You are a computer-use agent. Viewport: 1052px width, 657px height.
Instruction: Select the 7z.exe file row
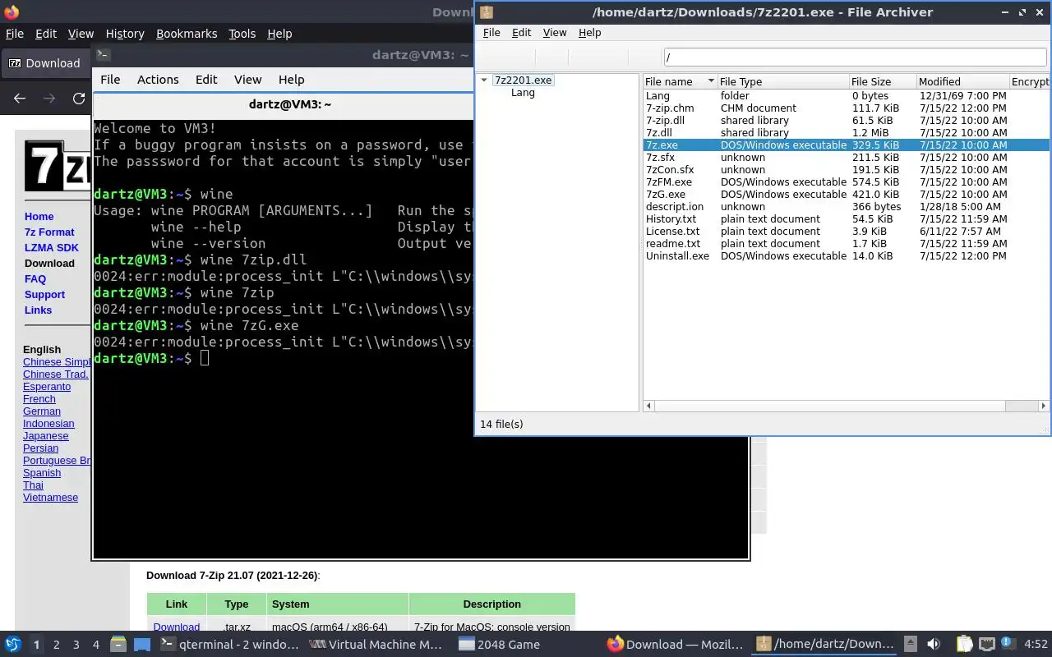[x=847, y=145]
